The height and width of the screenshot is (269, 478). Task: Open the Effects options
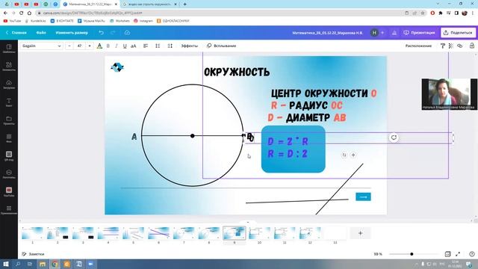tap(189, 46)
